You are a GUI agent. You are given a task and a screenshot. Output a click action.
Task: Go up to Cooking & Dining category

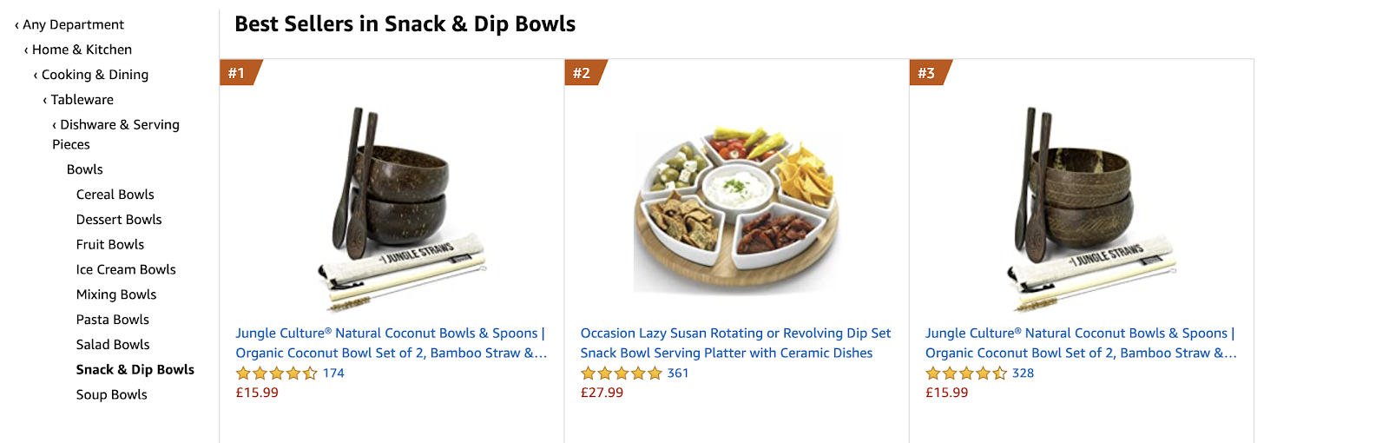[x=91, y=75]
